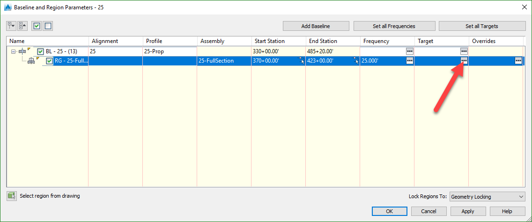Open Target ellipsis for BL - 25 baseline

tap(464, 51)
